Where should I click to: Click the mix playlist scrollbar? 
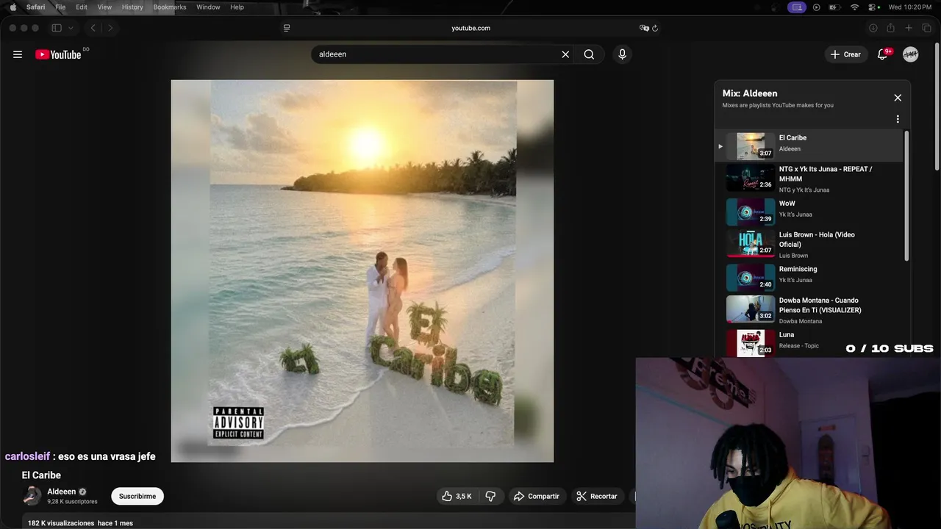point(906,196)
